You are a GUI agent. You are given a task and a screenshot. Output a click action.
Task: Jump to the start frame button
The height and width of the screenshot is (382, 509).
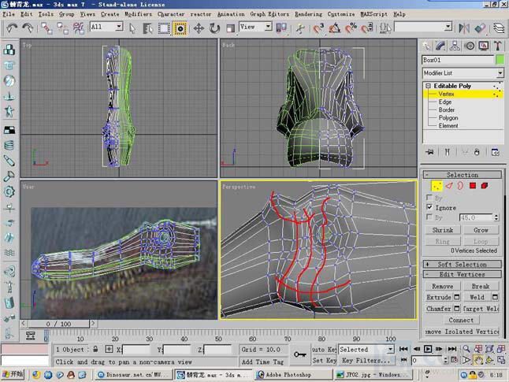tap(403, 349)
